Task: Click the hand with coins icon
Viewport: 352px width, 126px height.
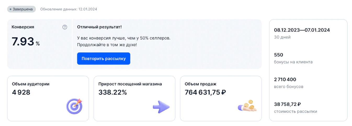Action: click(x=247, y=106)
